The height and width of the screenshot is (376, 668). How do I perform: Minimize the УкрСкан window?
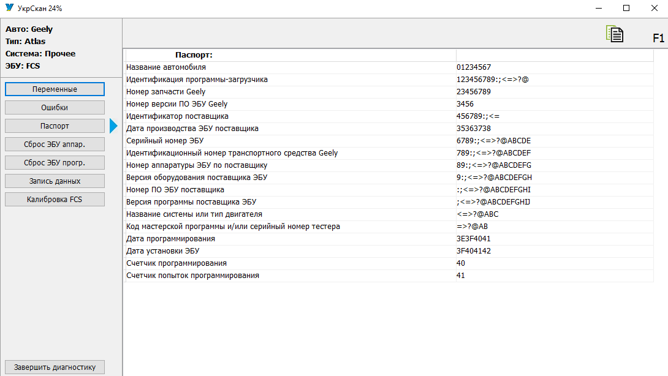point(599,8)
